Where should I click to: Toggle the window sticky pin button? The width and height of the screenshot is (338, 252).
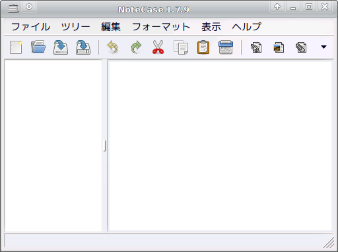tap(29, 7)
